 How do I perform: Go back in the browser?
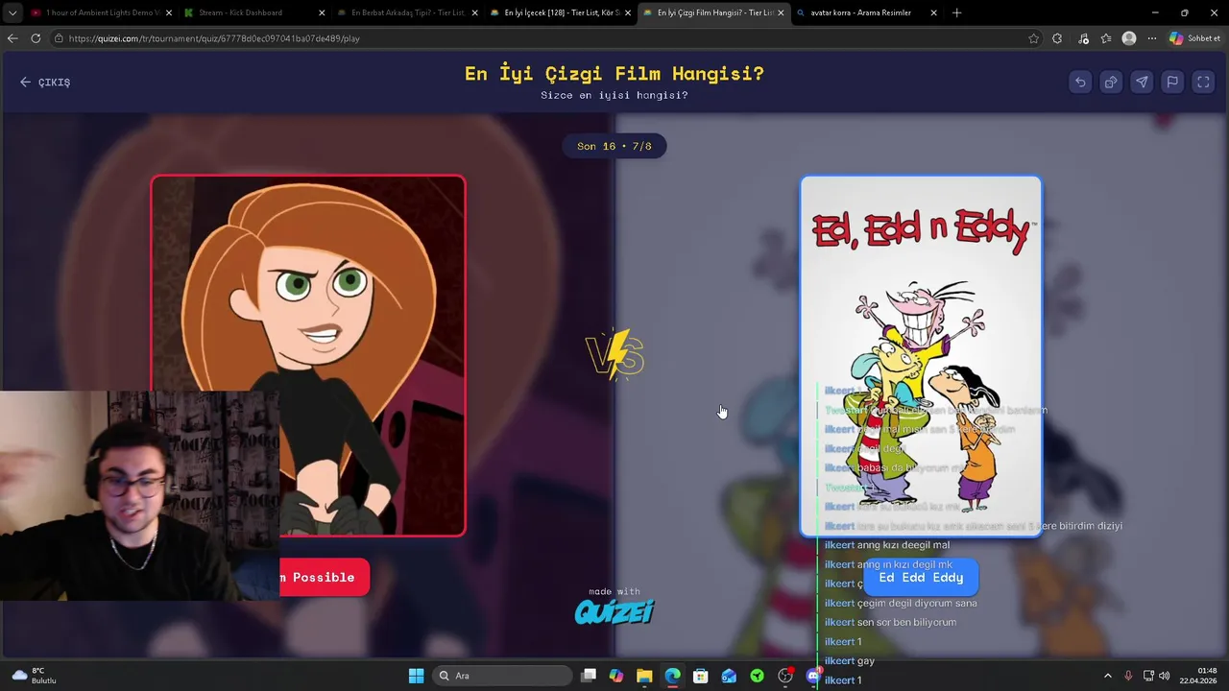[12, 38]
